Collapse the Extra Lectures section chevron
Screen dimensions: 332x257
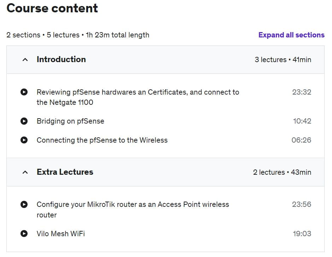click(x=25, y=172)
